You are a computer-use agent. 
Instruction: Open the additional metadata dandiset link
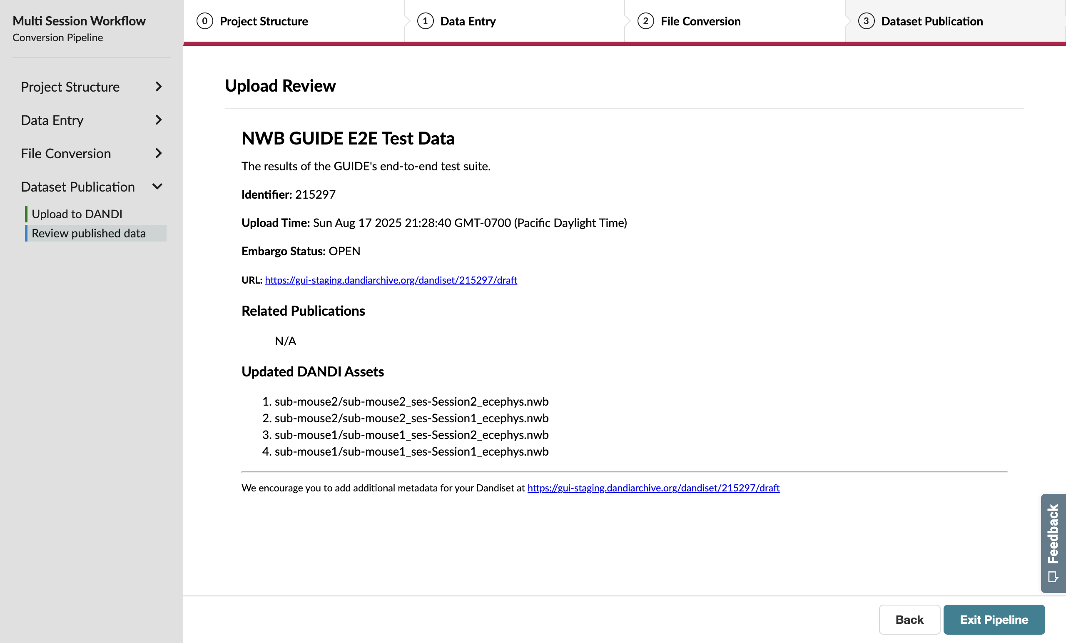(x=653, y=488)
